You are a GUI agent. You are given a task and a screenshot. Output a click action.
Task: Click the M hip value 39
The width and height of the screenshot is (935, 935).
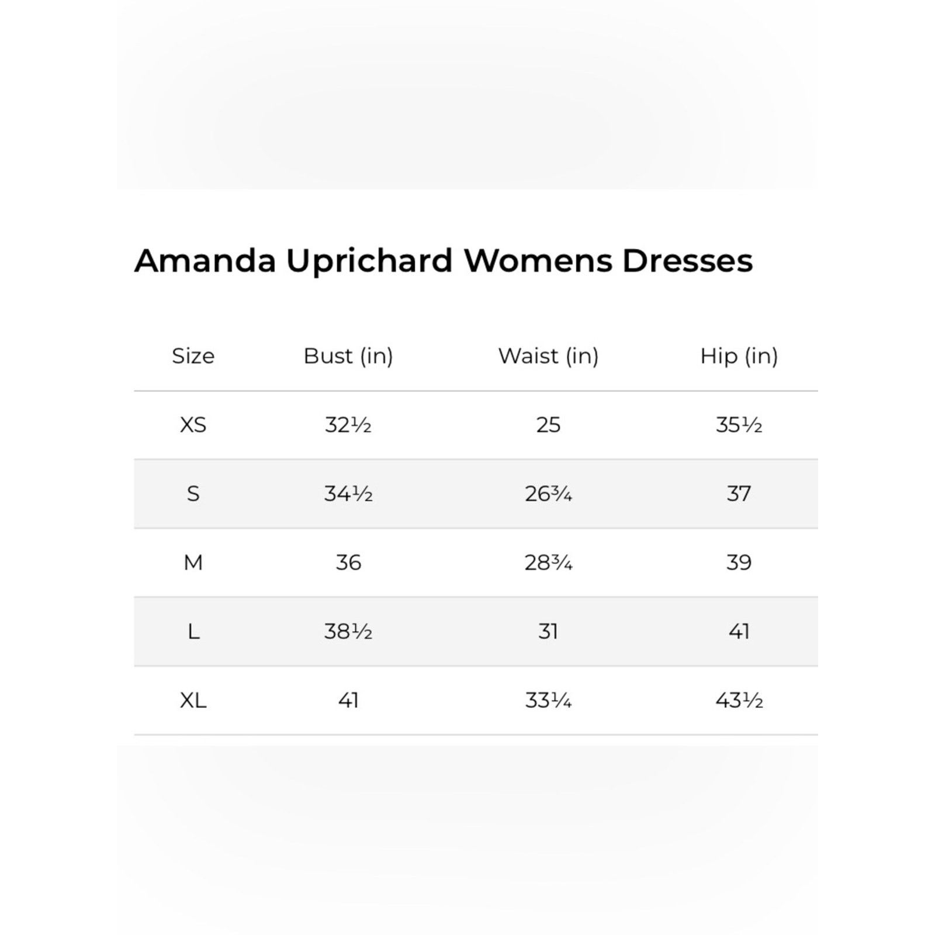[x=739, y=563]
